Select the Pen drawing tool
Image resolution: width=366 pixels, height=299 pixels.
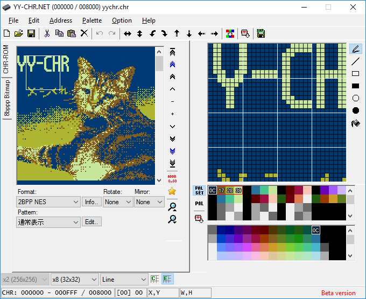point(355,49)
